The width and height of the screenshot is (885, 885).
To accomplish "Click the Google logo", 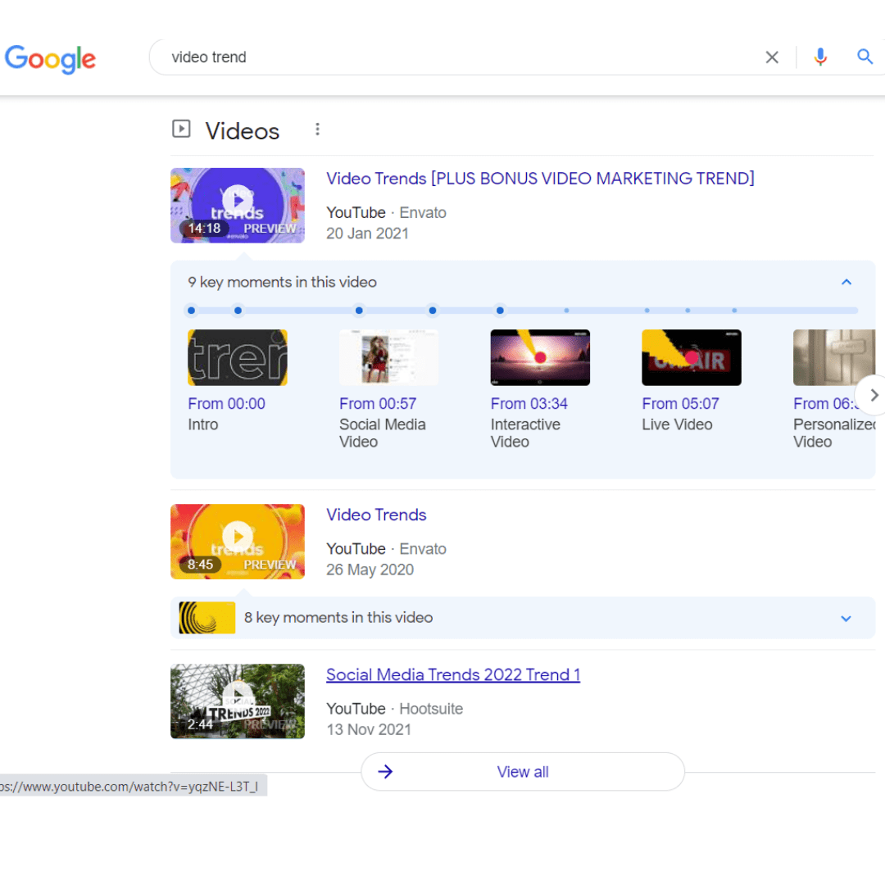I will click(50, 58).
